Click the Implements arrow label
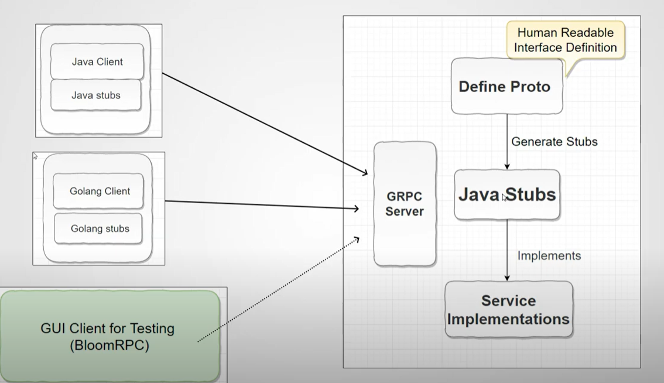664x383 pixels. pos(548,256)
